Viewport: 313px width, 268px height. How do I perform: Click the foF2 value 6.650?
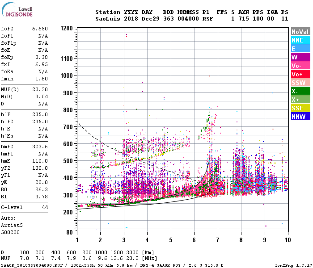click(x=40, y=29)
